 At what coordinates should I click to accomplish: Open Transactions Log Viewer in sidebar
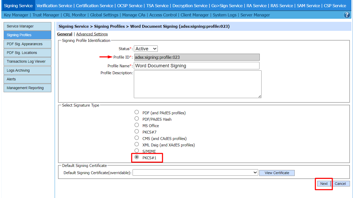point(27,61)
